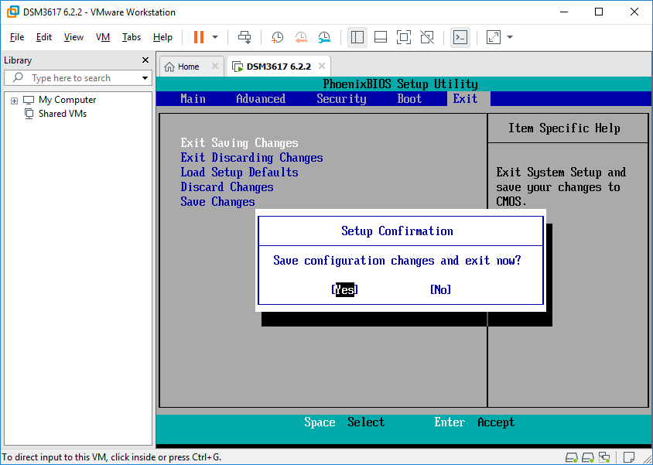Close the Home tab

pyautogui.click(x=215, y=66)
